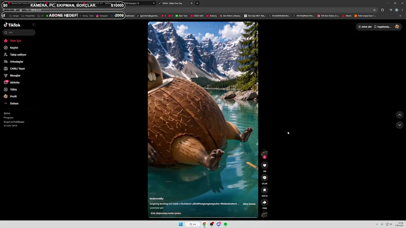Screen dimensions: 406x228
Task: Open the Chrome three-dot menu
Action: pyautogui.click(x=402, y=10)
